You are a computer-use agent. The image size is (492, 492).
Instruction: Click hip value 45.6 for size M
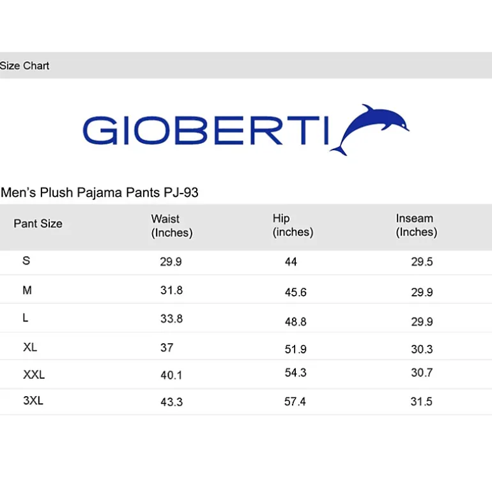296,293
